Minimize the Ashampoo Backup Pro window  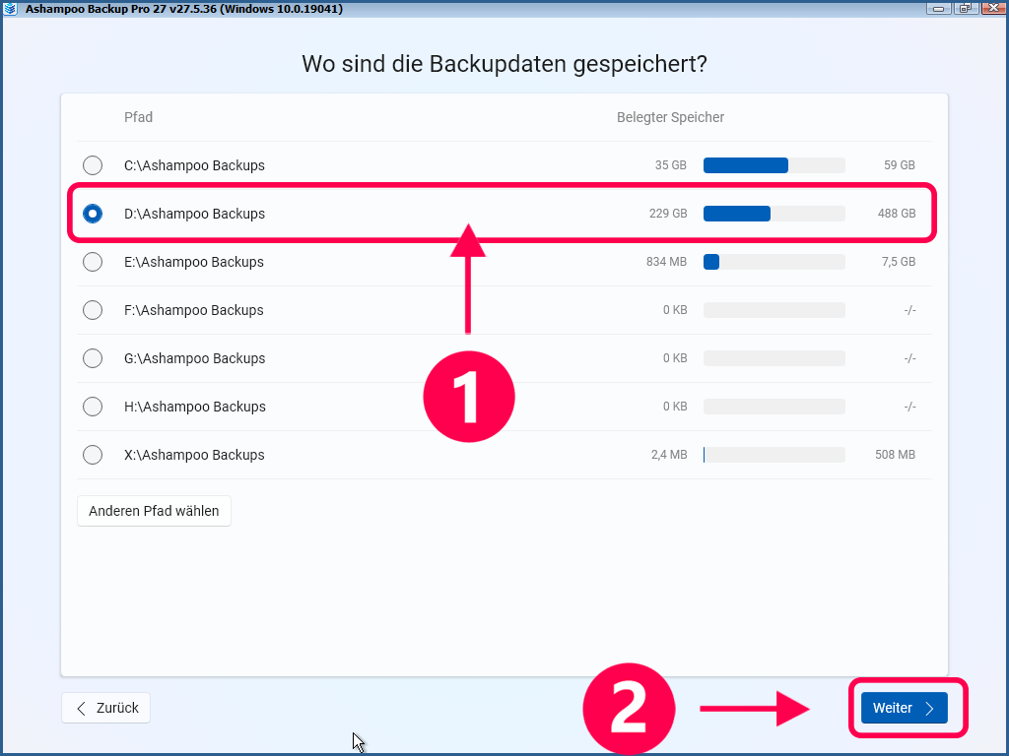pyautogui.click(x=939, y=8)
